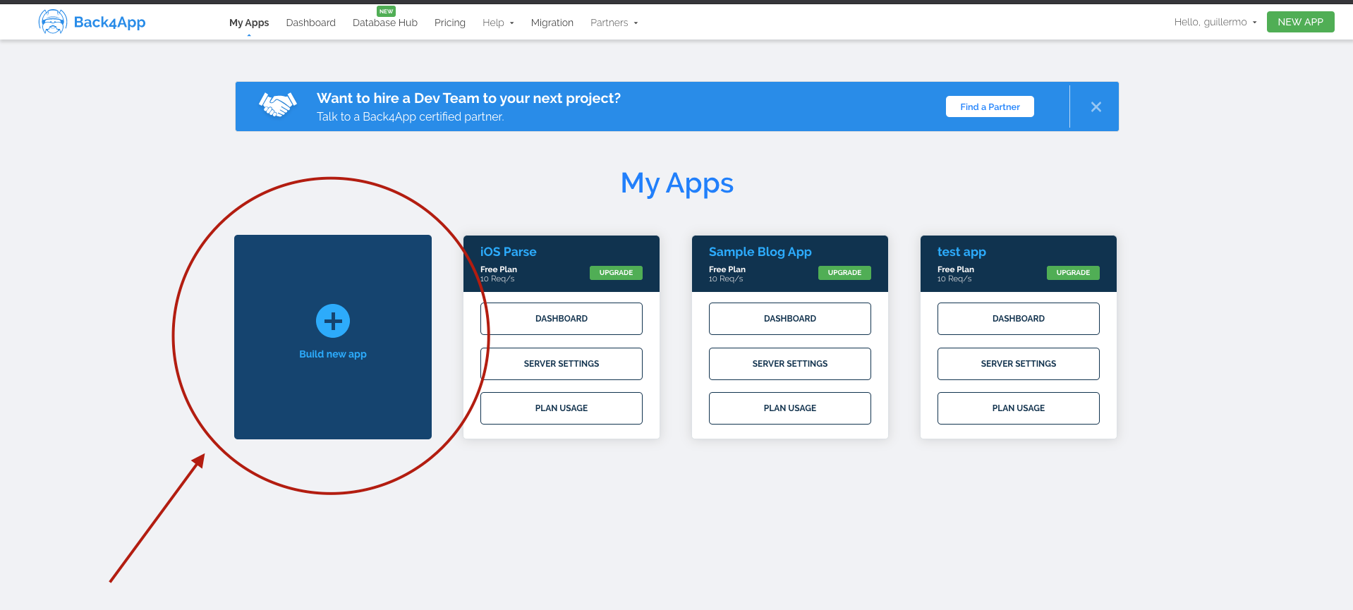The image size is (1353, 610).
Task: Upgrade the iOS Parse app plan
Action: 616,273
